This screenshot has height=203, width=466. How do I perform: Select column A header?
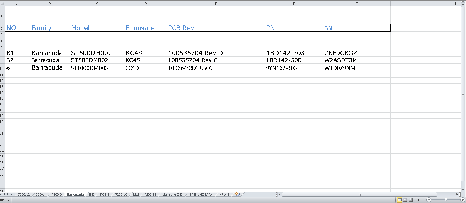[18, 4]
